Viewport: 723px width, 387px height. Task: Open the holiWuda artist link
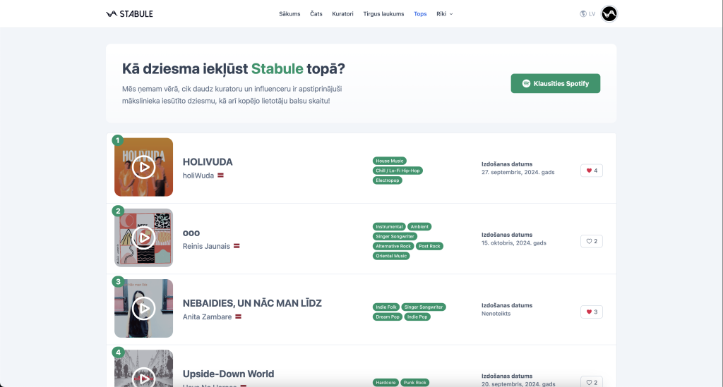(198, 175)
